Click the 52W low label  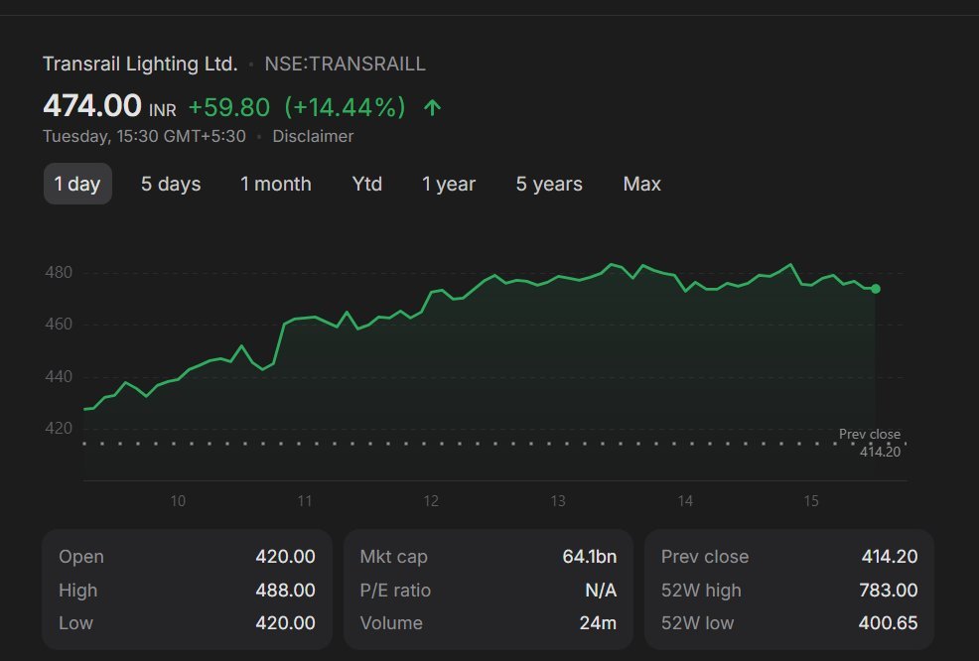point(697,623)
